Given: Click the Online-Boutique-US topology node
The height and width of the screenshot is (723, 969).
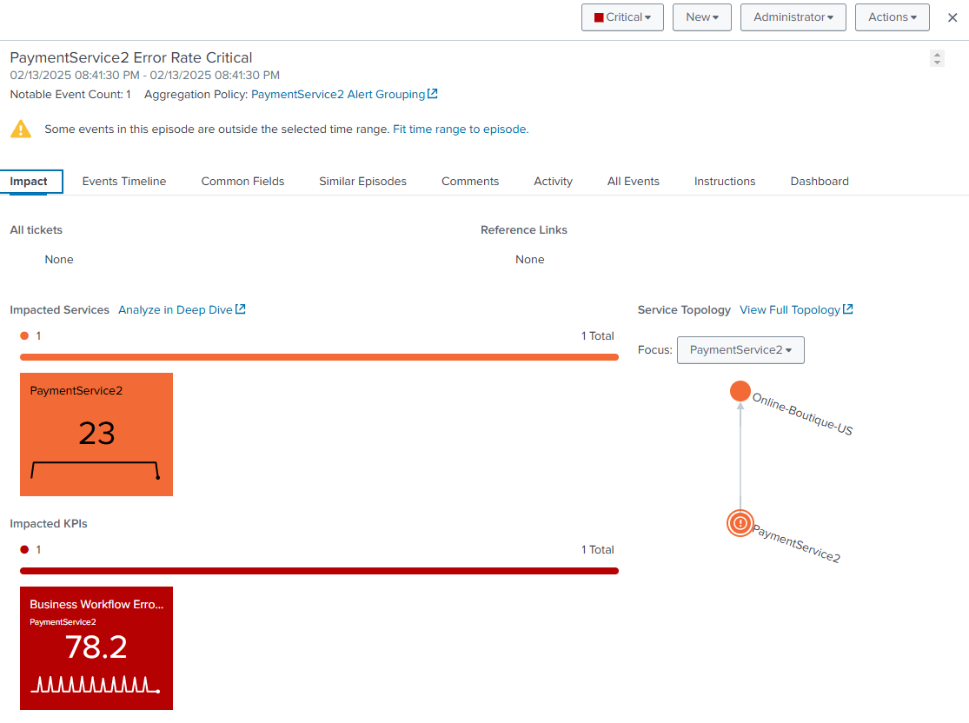Looking at the screenshot, I should coord(740,391).
